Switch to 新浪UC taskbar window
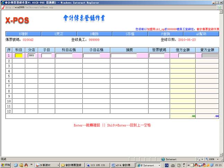The image size is (224, 168). (x=46, y=165)
